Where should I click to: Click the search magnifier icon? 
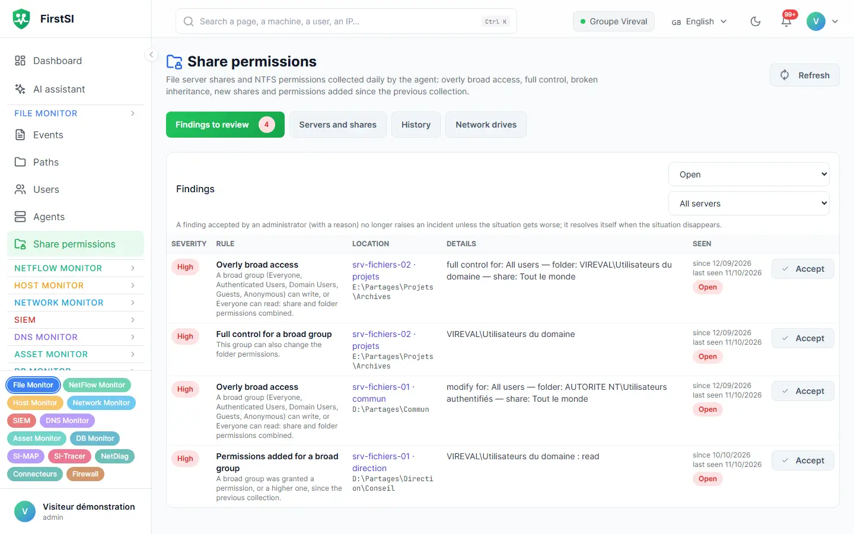coord(189,21)
